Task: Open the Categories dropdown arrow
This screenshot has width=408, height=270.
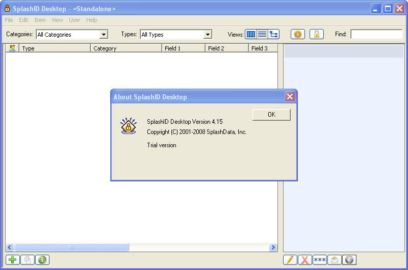Action: [x=104, y=34]
